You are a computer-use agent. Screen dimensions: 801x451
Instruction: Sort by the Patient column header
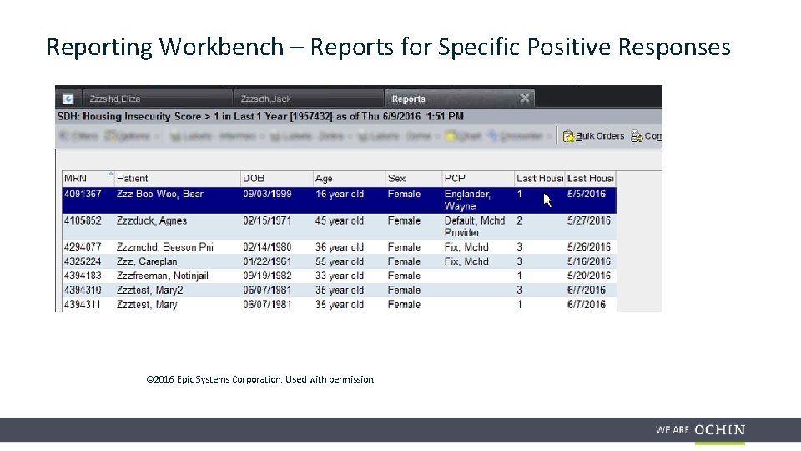tap(177, 179)
